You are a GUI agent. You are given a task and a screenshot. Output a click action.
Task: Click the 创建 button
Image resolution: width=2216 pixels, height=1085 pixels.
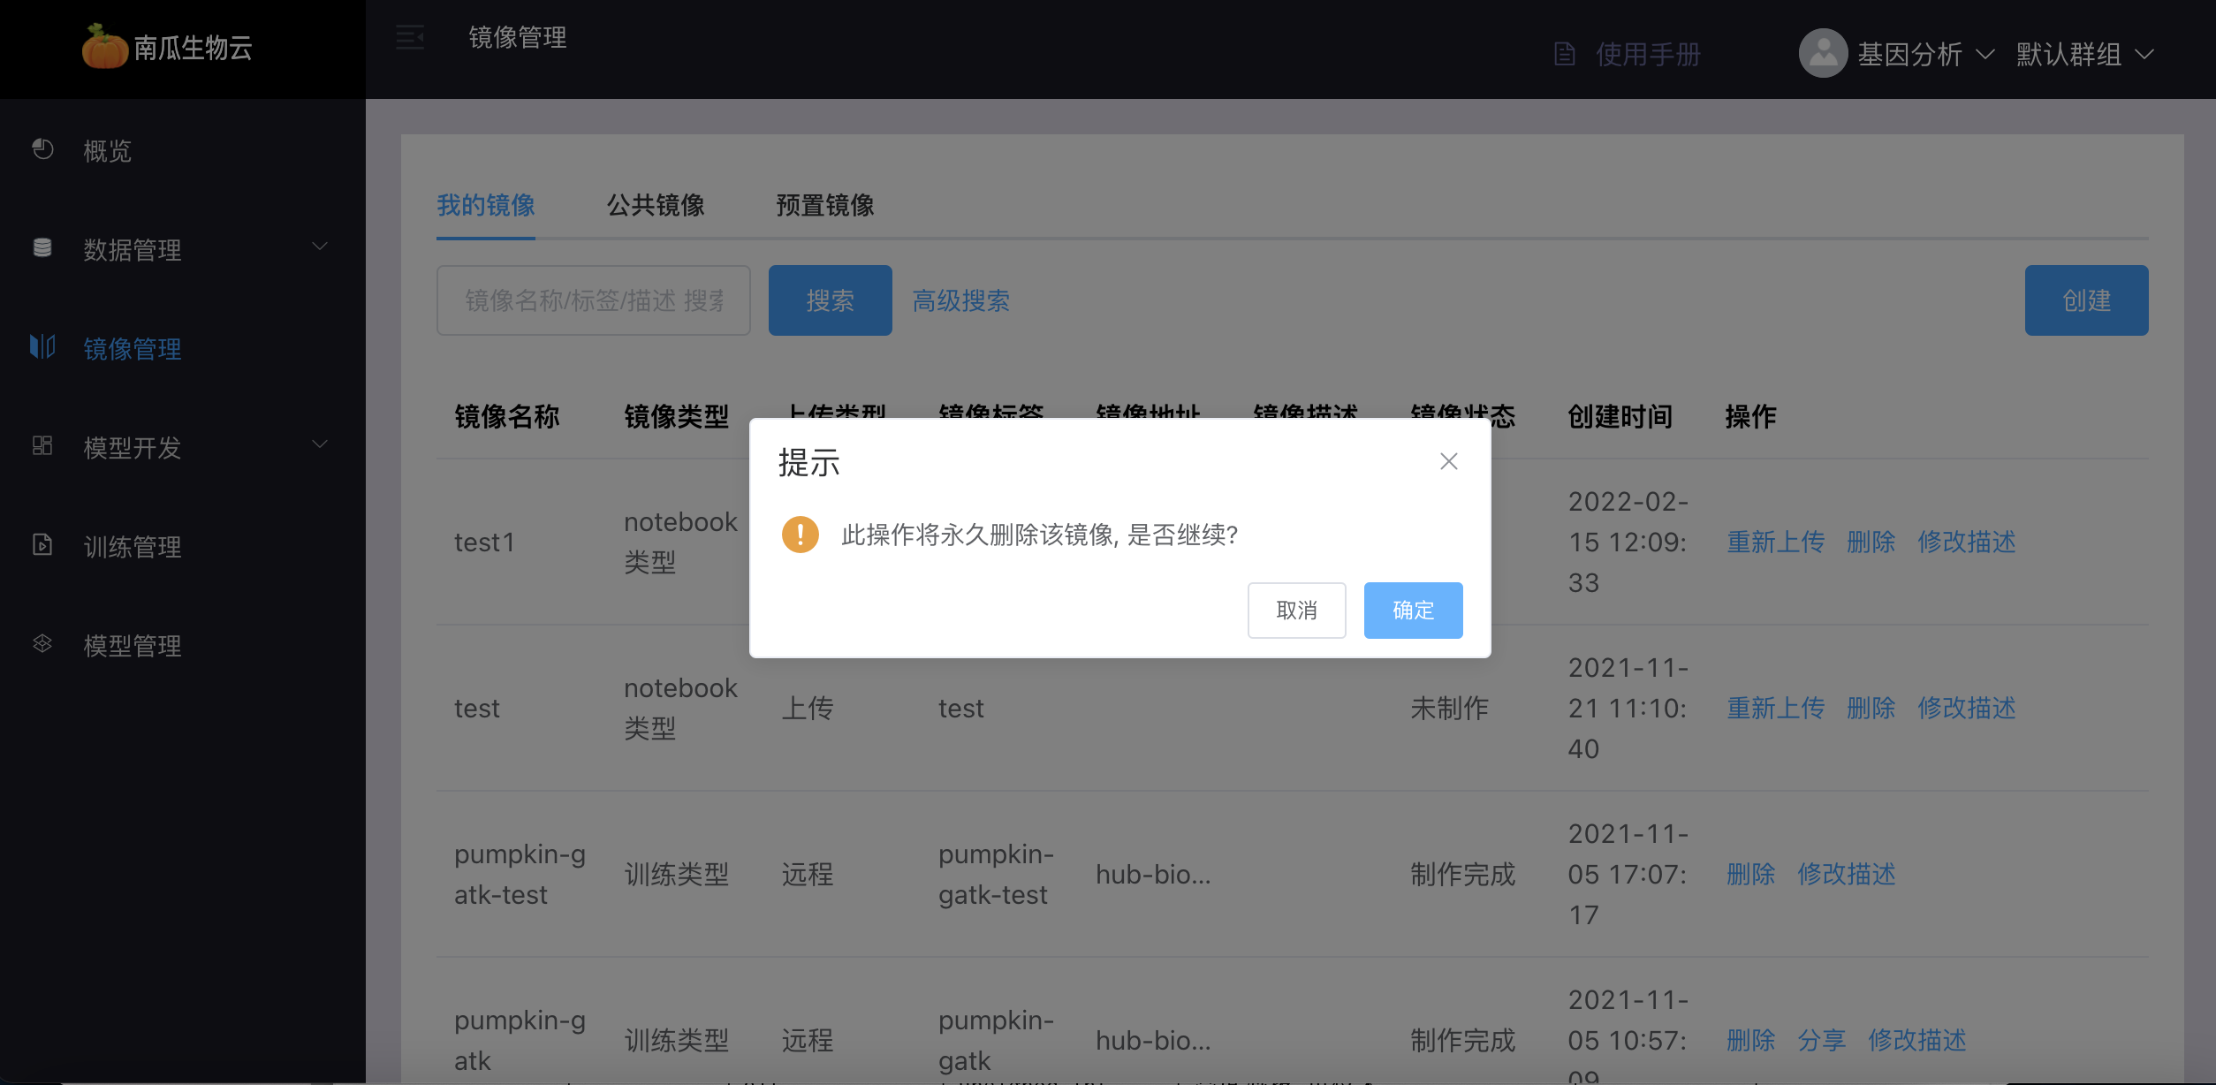pyautogui.click(x=2086, y=300)
